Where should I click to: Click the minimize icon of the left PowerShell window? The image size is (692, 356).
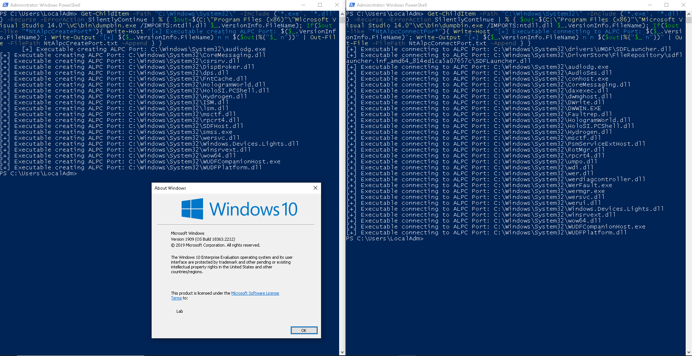click(303, 4)
